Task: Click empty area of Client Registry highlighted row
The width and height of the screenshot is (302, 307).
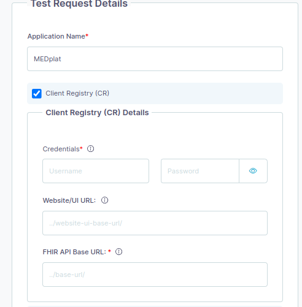Action: pyautogui.click(x=195, y=93)
